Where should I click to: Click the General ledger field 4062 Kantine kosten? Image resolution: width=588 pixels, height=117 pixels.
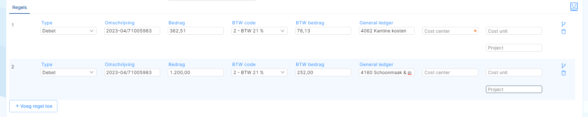pyautogui.click(x=387, y=31)
